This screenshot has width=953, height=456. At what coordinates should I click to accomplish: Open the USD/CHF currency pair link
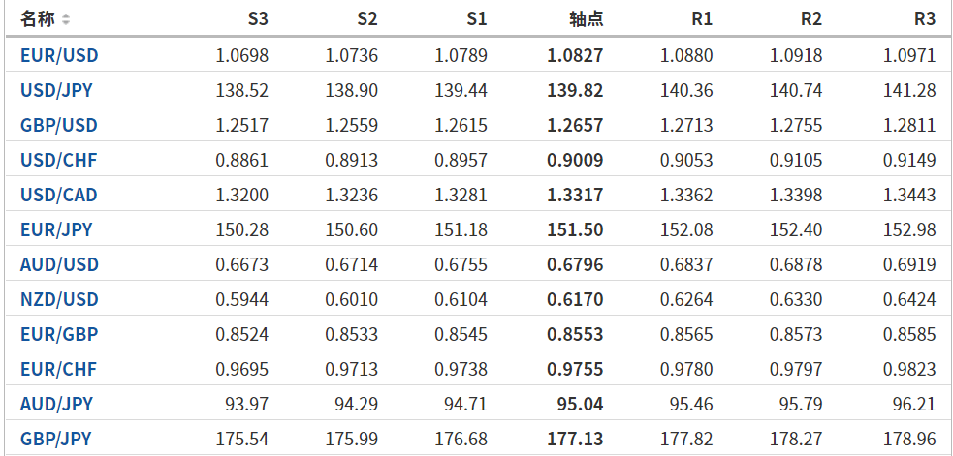[x=58, y=160]
